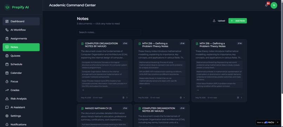Click the Quizzes sidebar icon
This screenshot has width=283, height=127.
7,56
